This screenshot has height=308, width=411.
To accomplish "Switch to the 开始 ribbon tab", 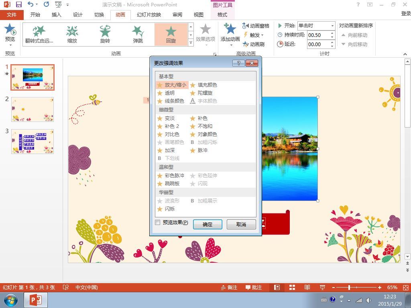I will click(35, 15).
